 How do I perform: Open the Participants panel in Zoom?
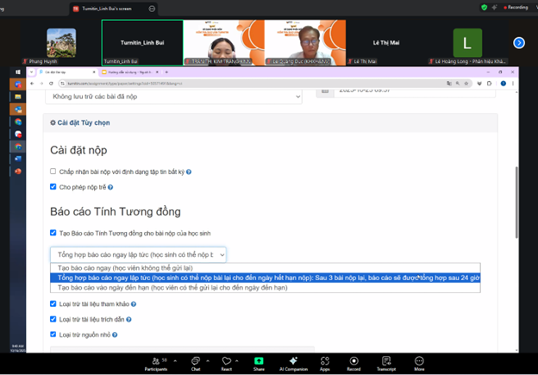coord(158,361)
